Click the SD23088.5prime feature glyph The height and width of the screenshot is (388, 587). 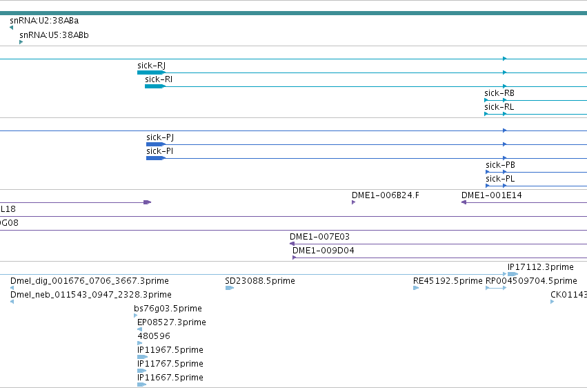[230, 288]
